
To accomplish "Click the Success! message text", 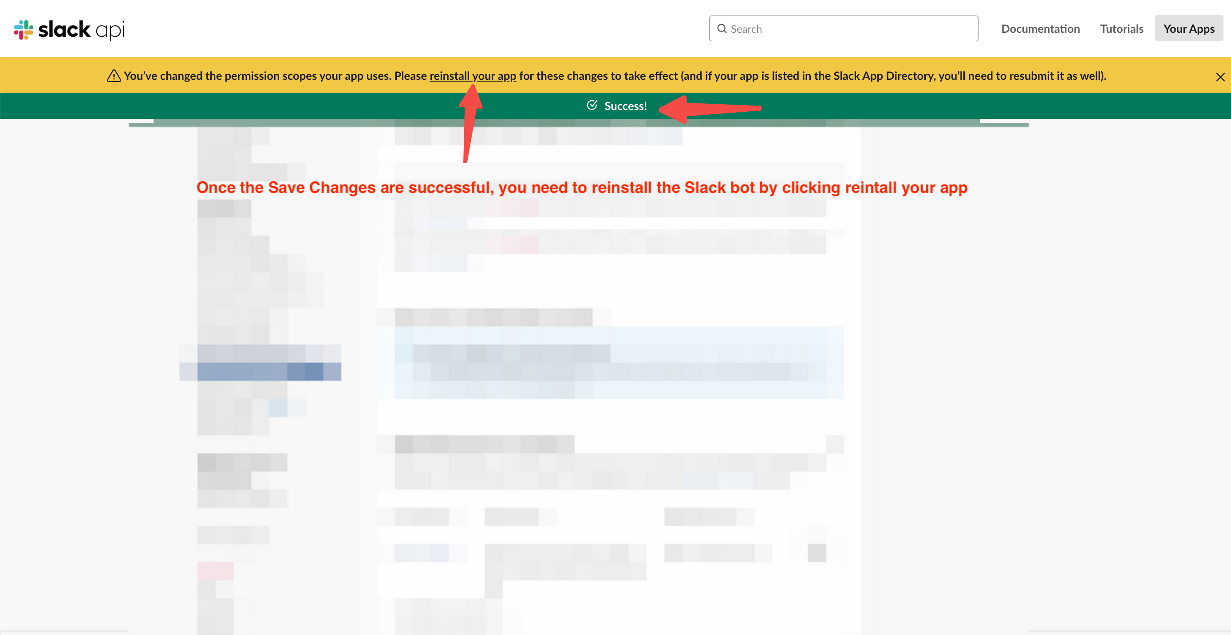I will (x=626, y=106).
